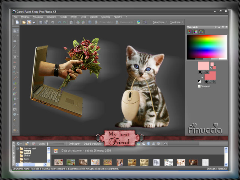The width and height of the screenshot is (240, 180).
Task: Click the large foreground pink color swatch
Action: pos(203,66)
